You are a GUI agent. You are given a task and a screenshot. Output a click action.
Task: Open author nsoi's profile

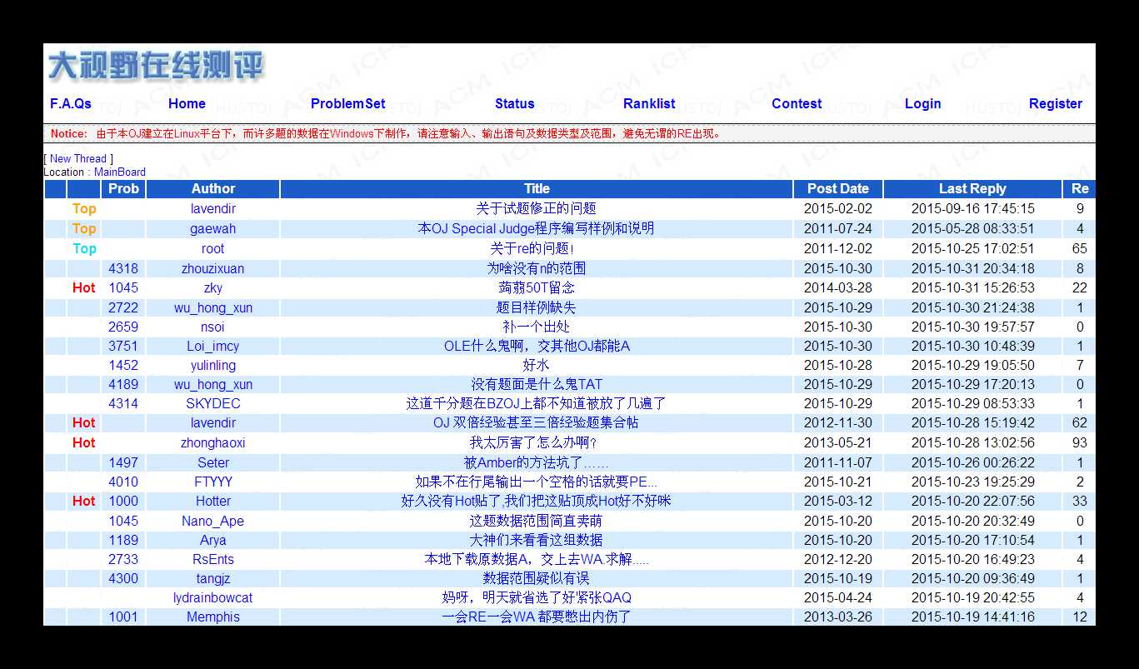(x=213, y=327)
